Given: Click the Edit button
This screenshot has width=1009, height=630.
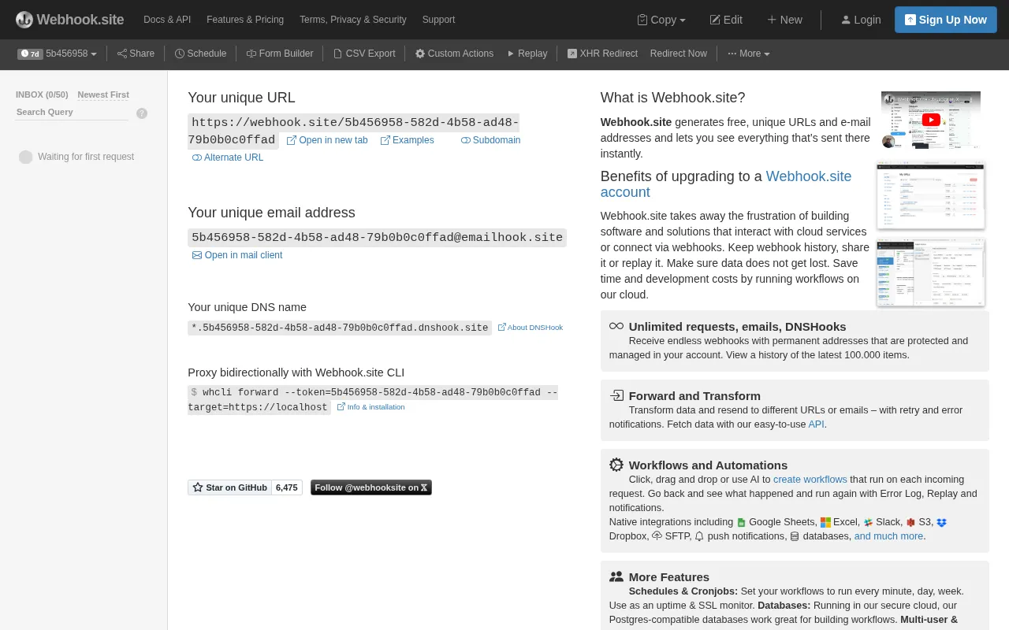Looking at the screenshot, I should click(726, 20).
